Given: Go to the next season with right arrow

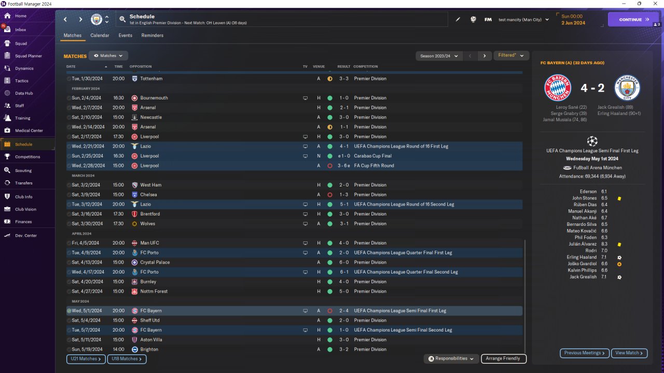Looking at the screenshot, I should (x=485, y=55).
